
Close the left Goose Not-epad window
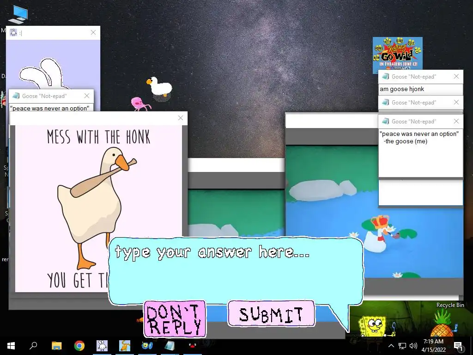point(87,96)
